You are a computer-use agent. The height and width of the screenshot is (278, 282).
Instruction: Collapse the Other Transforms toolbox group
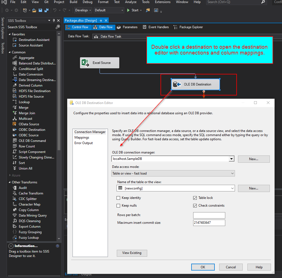[x=9, y=182]
